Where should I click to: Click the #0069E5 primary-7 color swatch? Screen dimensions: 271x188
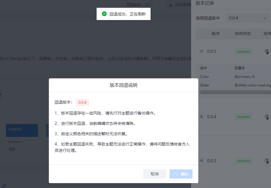coord(22,130)
